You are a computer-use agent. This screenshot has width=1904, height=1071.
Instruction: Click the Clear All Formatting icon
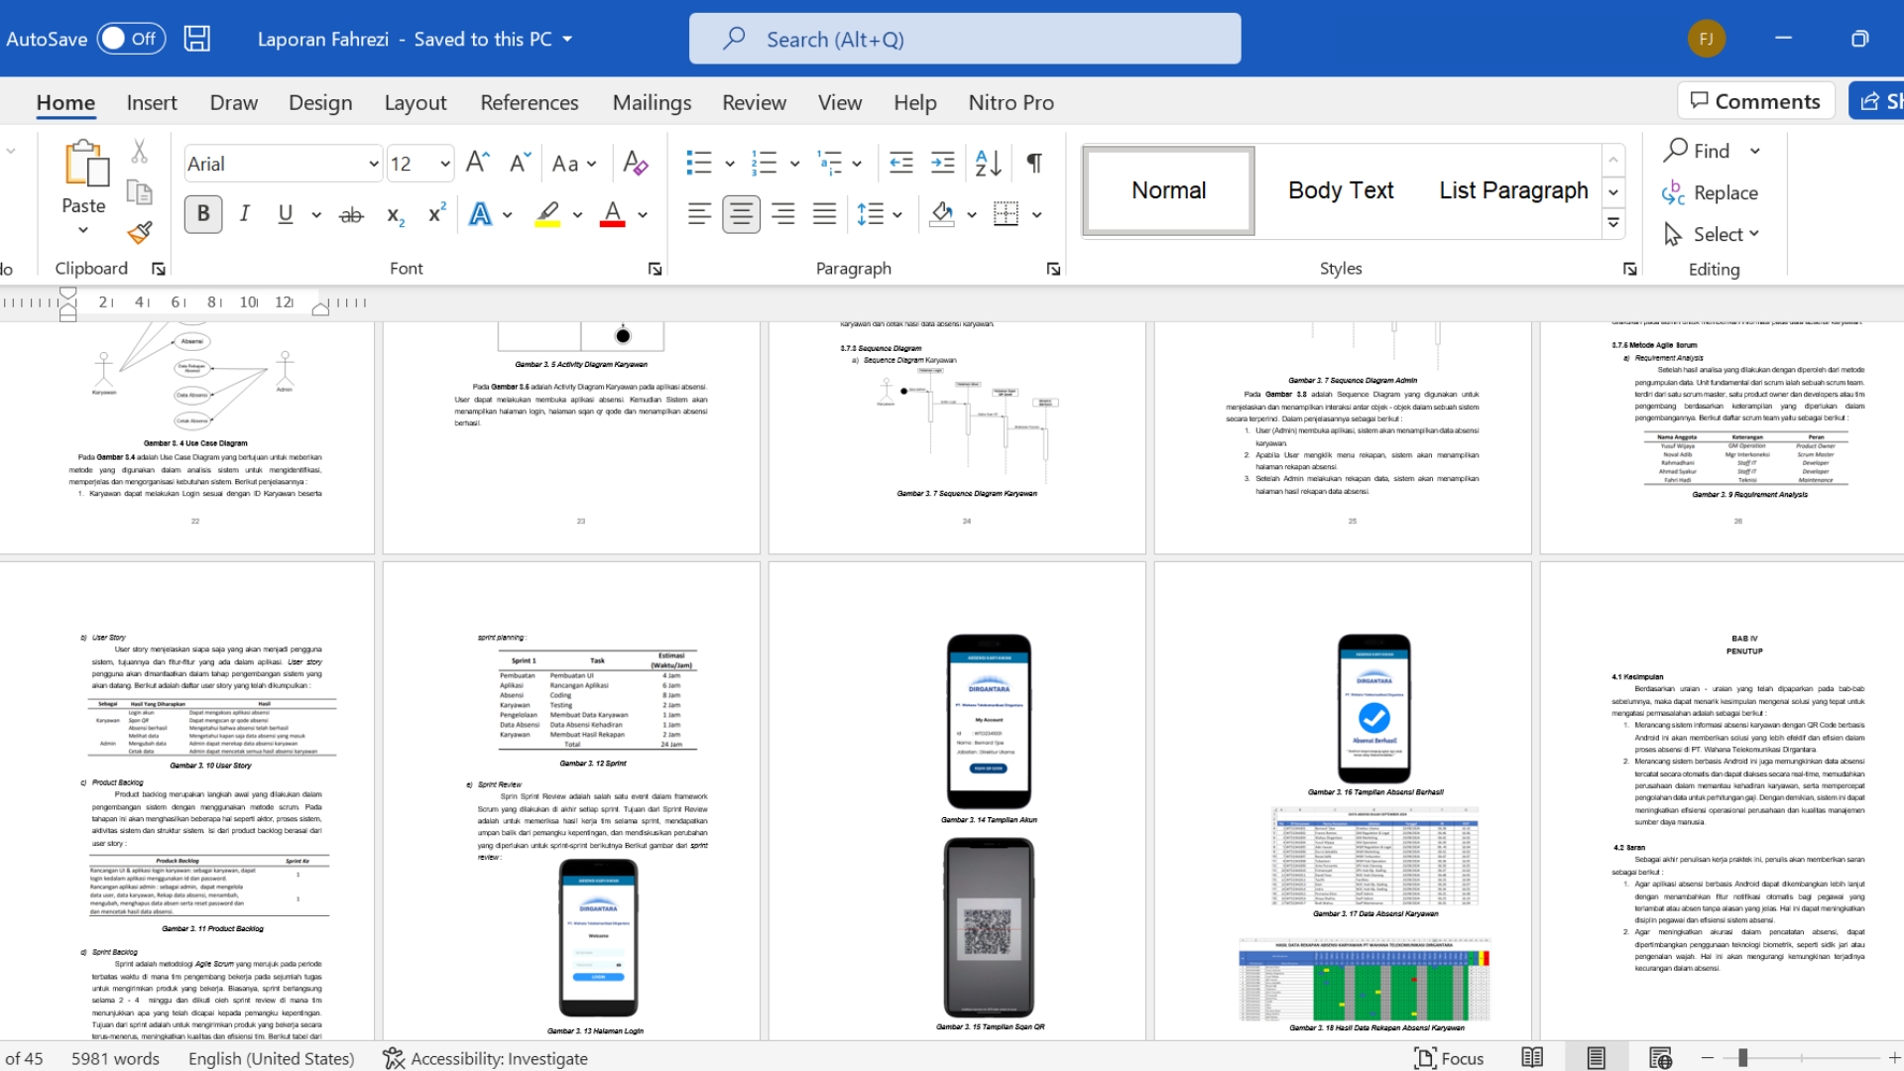[x=635, y=164]
